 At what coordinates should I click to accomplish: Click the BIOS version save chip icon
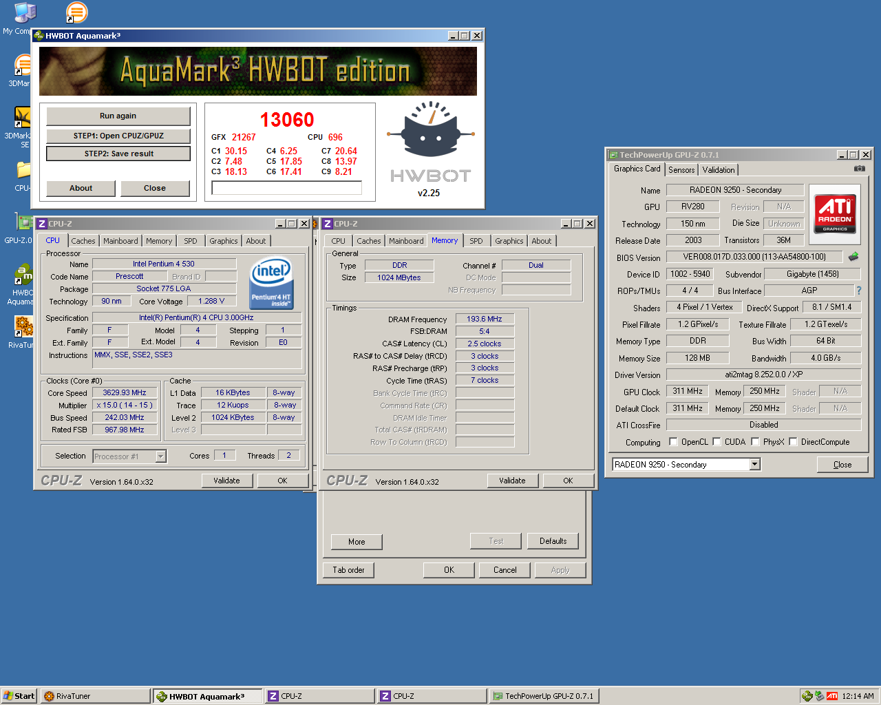(x=853, y=256)
